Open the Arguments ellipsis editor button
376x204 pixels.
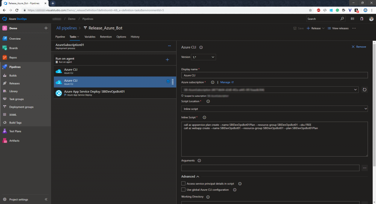(x=365, y=168)
